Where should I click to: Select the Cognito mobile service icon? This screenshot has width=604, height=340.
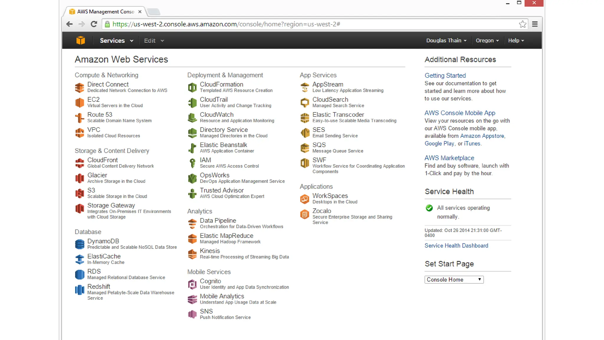pos(192,284)
